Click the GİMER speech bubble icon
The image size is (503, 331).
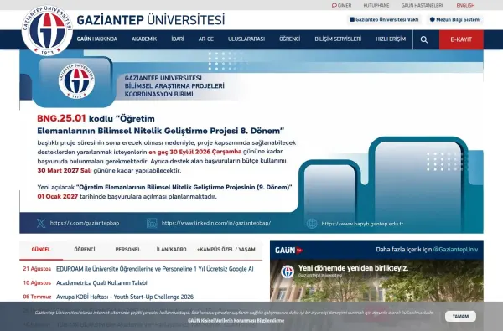tap(334, 6)
